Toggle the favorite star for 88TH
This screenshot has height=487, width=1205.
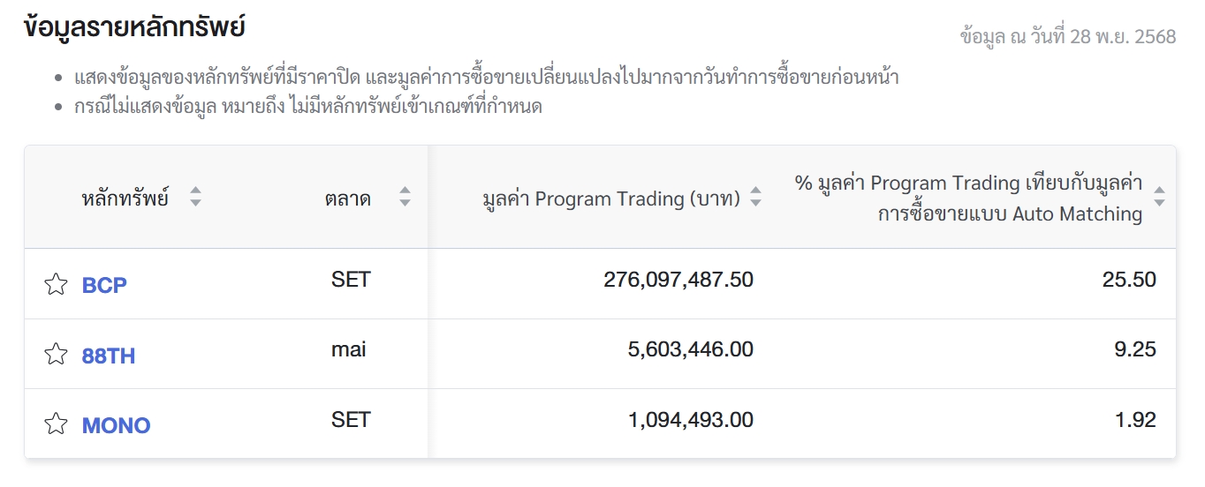[x=56, y=355]
